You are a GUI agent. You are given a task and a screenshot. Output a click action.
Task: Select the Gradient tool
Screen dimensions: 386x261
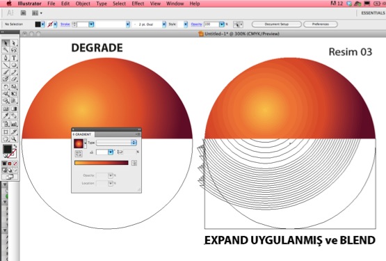pyautogui.click(x=14, y=109)
